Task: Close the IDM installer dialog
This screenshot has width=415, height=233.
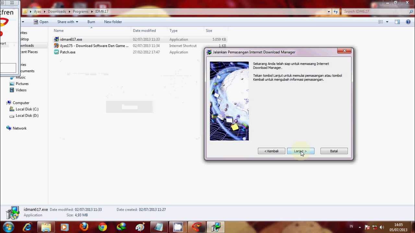Action: click(x=345, y=51)
